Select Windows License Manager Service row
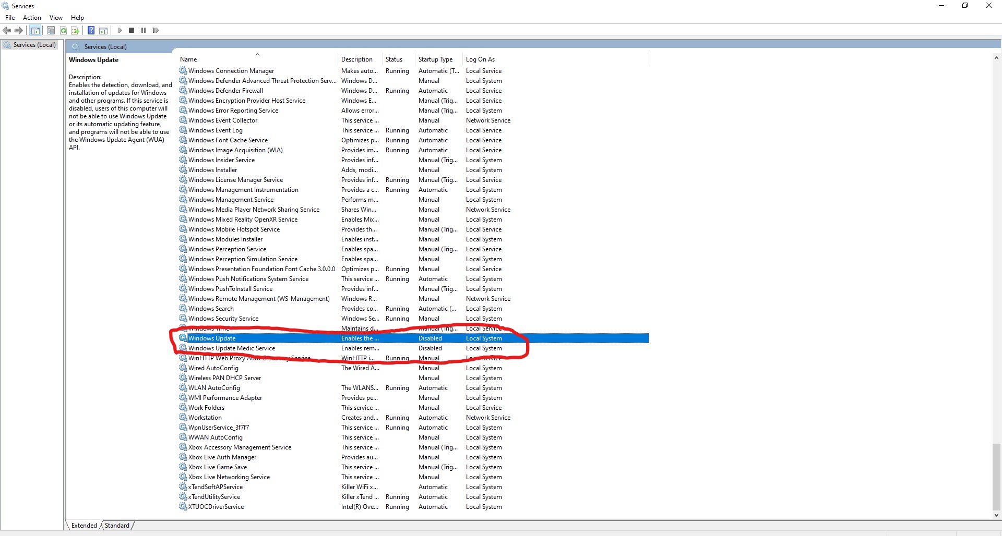 (x=413, y=179)
